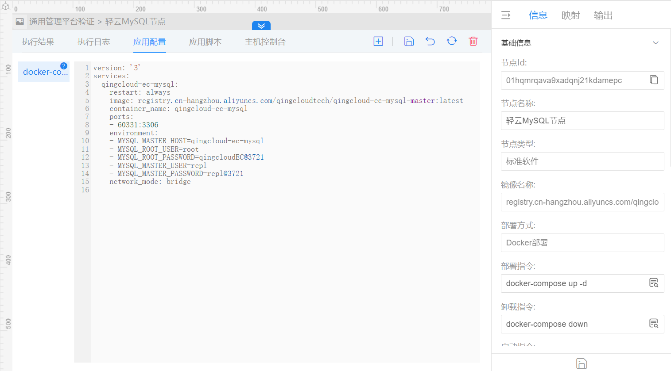The image size is (671, 371).
Task: Open the uninstall command editor icon
Action: point(654,324)
